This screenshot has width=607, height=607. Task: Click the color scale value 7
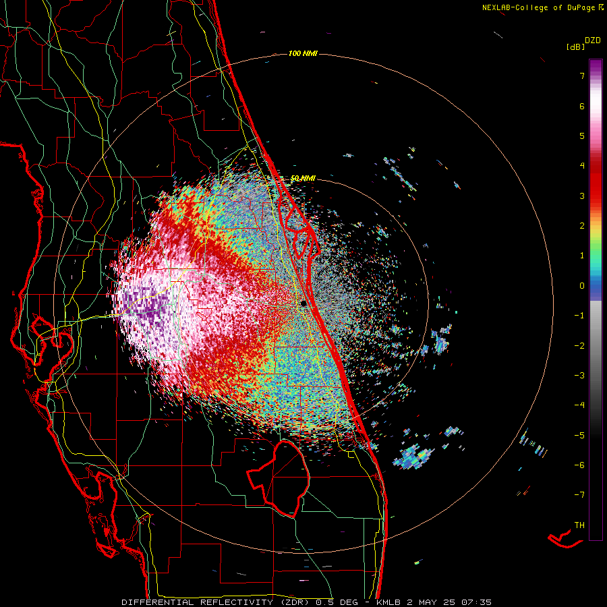point(582,76)
